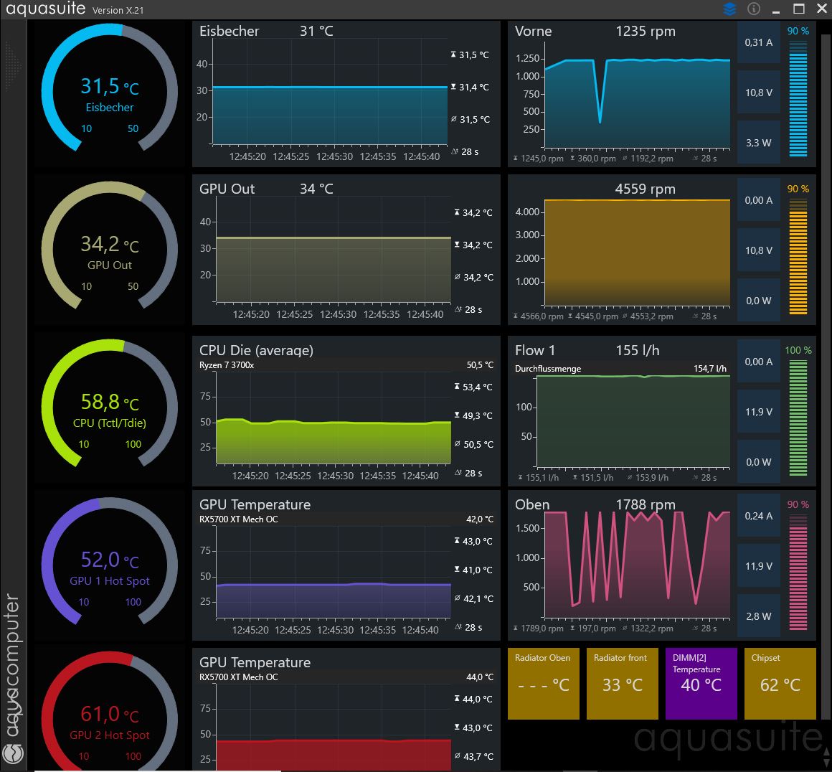The width and height of the screenshot is (832, 772).
Task: Click the 4559 rpm reading
Action: (x=646, y=189)
